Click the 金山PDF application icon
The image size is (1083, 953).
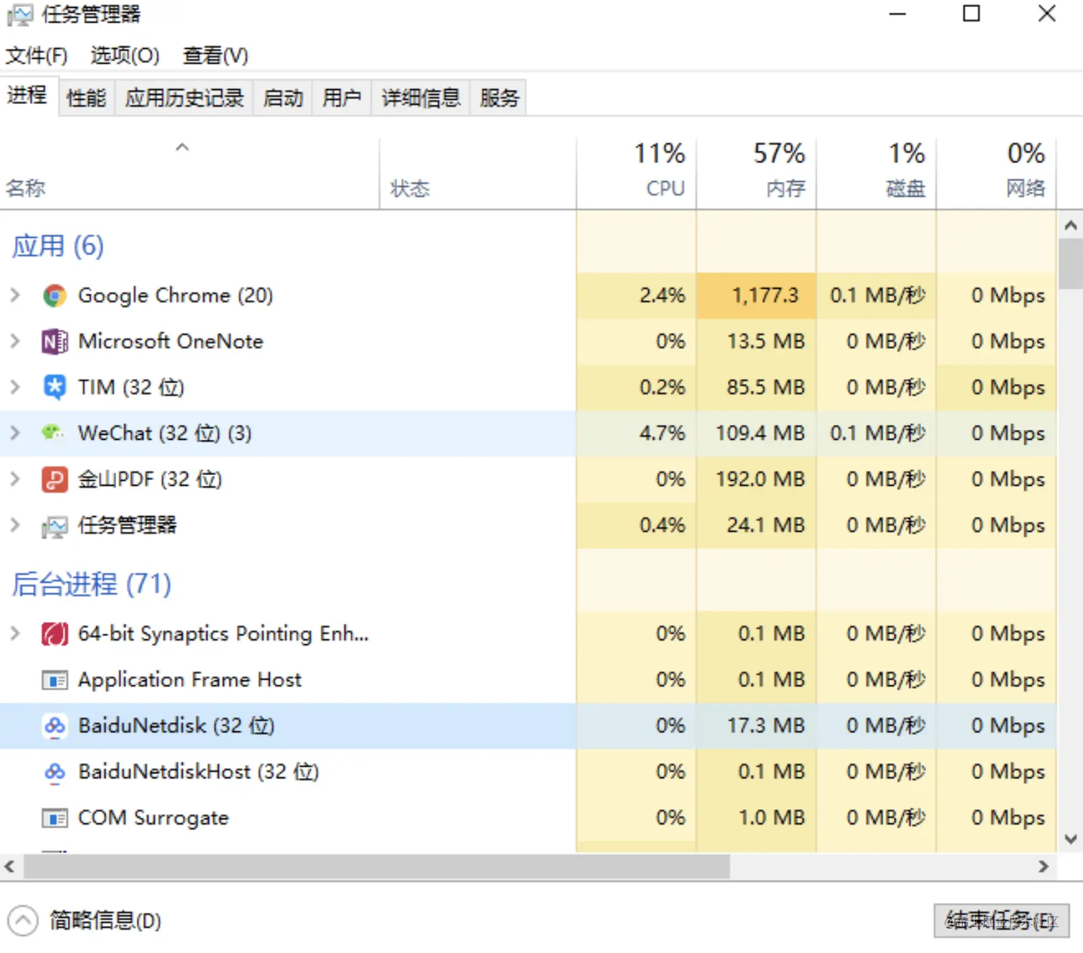(x=54, y=479)
